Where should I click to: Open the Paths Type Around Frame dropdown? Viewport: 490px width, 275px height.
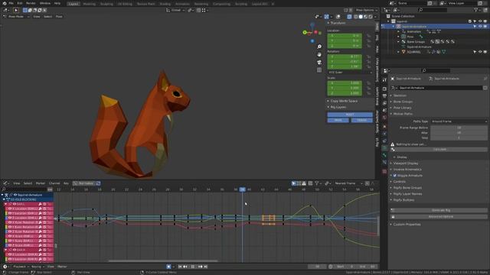tap(459, 121)
